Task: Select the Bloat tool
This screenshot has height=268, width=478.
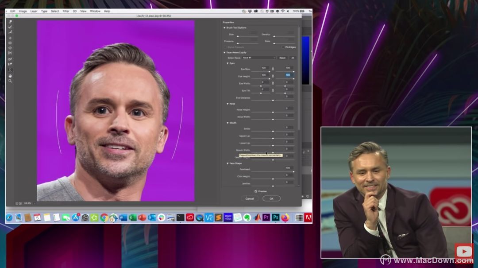Action: click(x=10, y=48)
